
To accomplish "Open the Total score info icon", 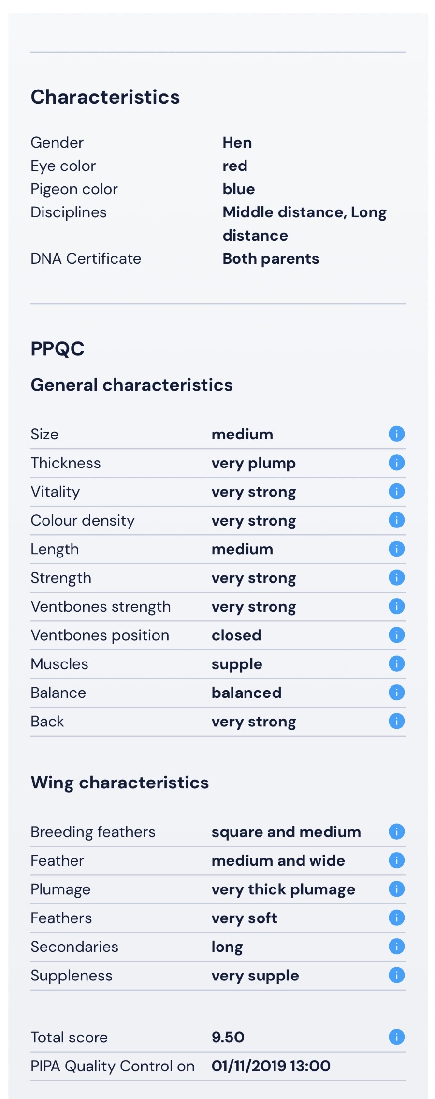I will [396, 1037].
